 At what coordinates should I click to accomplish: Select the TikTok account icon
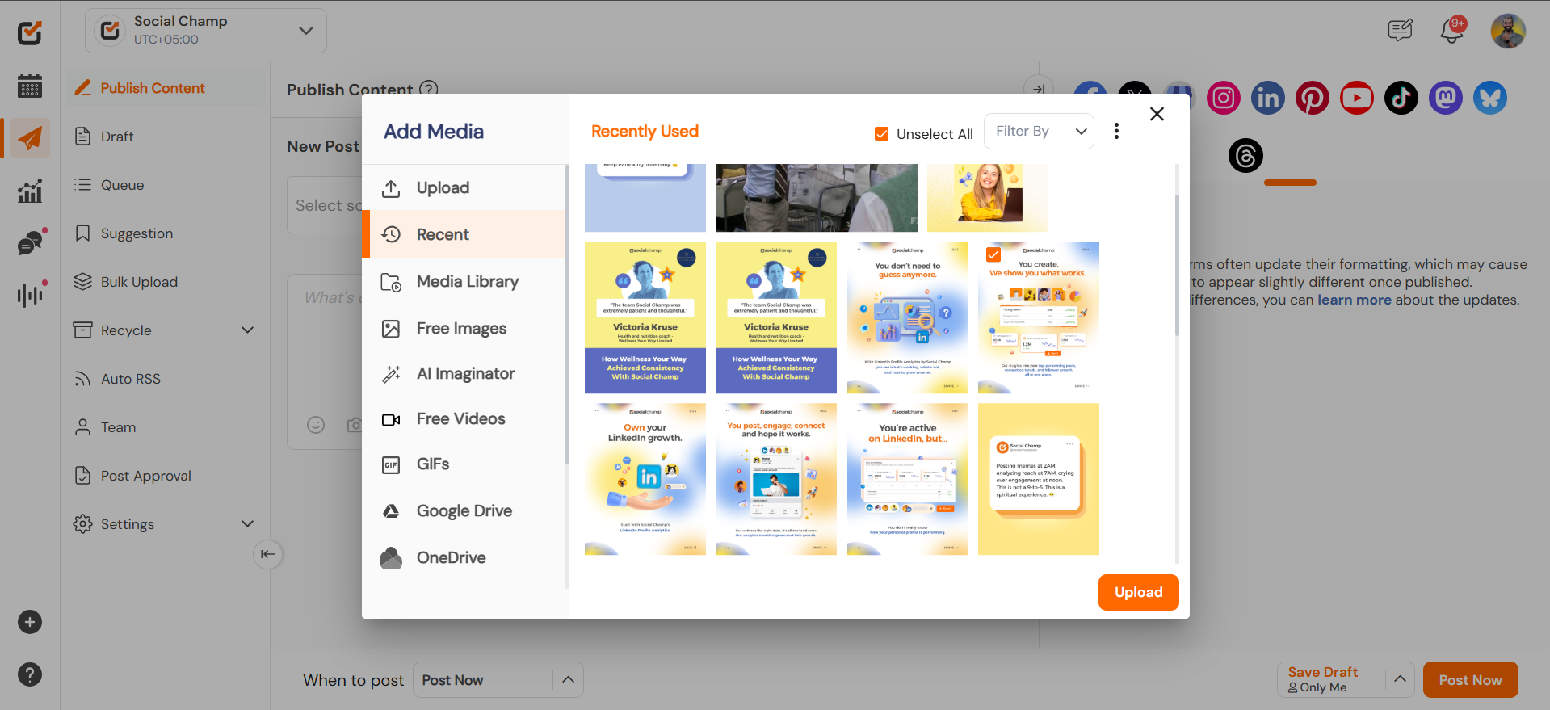[x=1401, y=98]
